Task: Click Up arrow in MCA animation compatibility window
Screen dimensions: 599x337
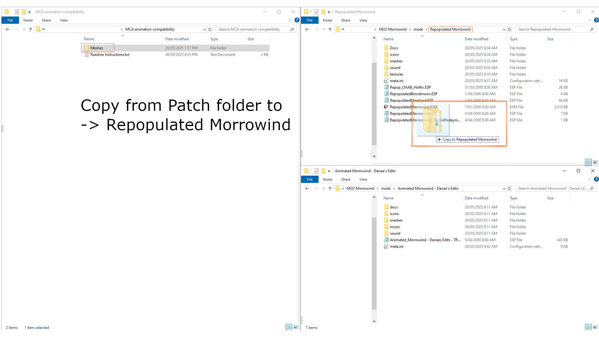Action: pyautogui.click(x=31, y=29)
